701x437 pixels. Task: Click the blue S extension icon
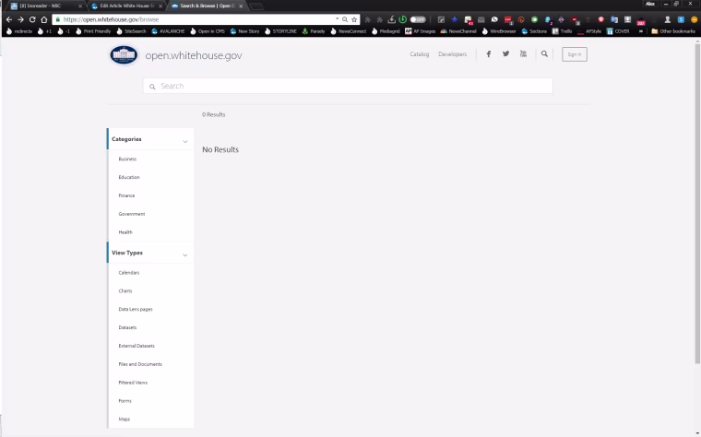681,19
